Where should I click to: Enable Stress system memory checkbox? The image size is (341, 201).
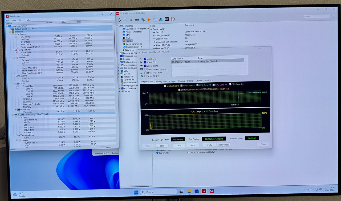(x=145, y=69)
